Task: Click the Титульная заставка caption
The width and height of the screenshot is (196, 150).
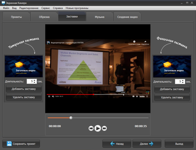Action: (x=24, y=43)
